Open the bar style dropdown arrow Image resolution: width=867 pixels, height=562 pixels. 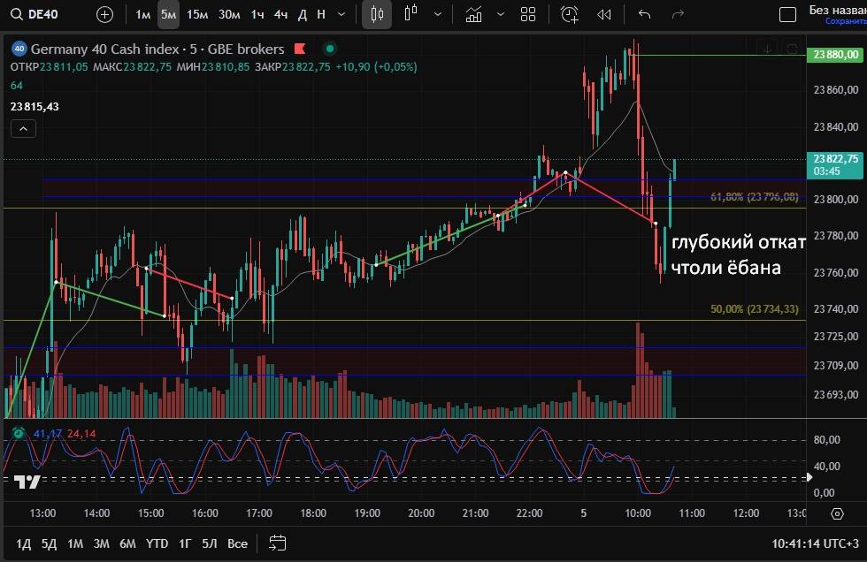tap(438, 14)
